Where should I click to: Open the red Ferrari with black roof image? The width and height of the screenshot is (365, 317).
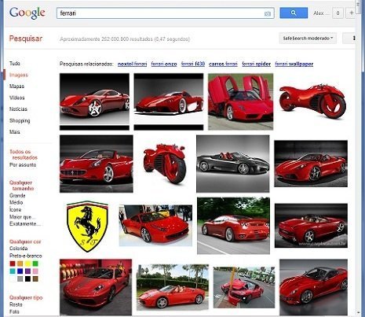point(313,287)
